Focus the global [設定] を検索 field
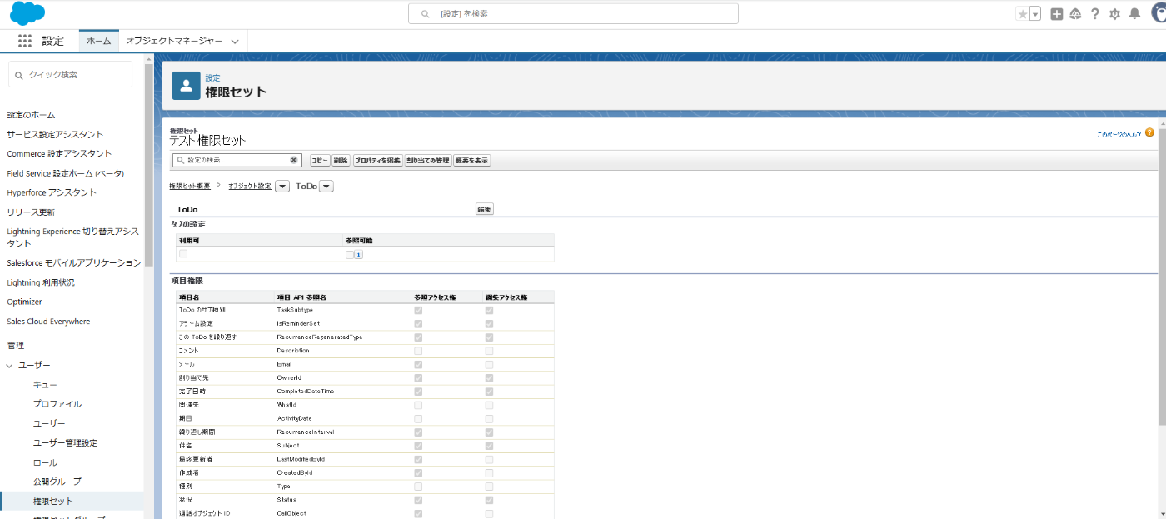The width and height of the screenshot is (1166, 519). pos(573,14)
